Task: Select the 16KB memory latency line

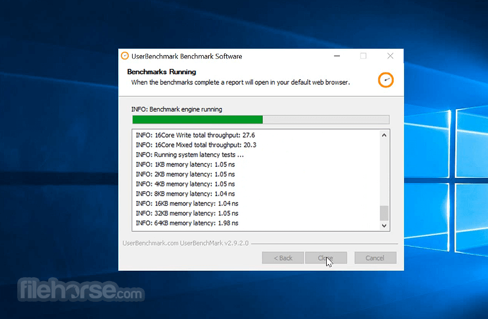Action: [x=187, y=204]
